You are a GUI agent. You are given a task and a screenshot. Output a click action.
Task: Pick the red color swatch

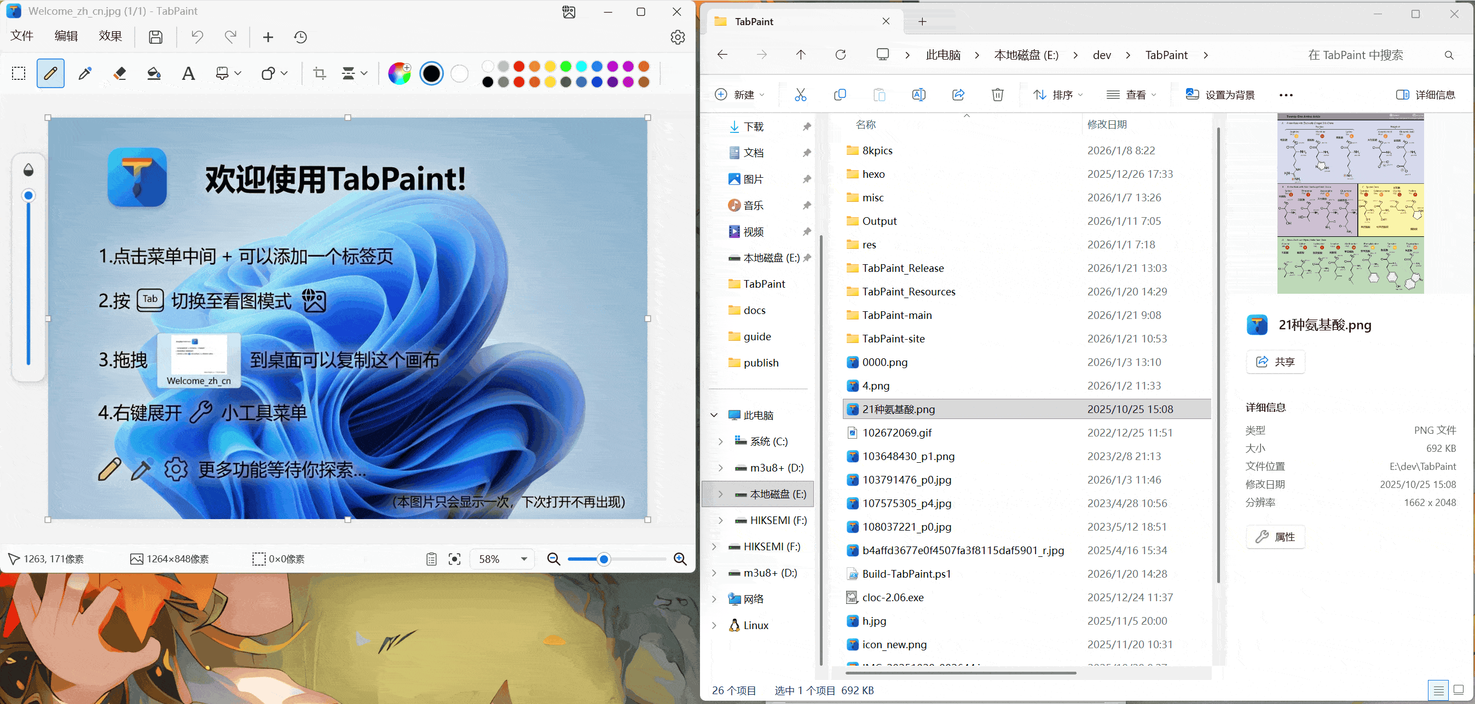(x=519, y=66)
